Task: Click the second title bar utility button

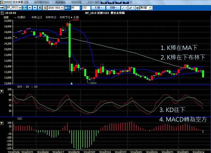Action: click(x=111, y=2)
